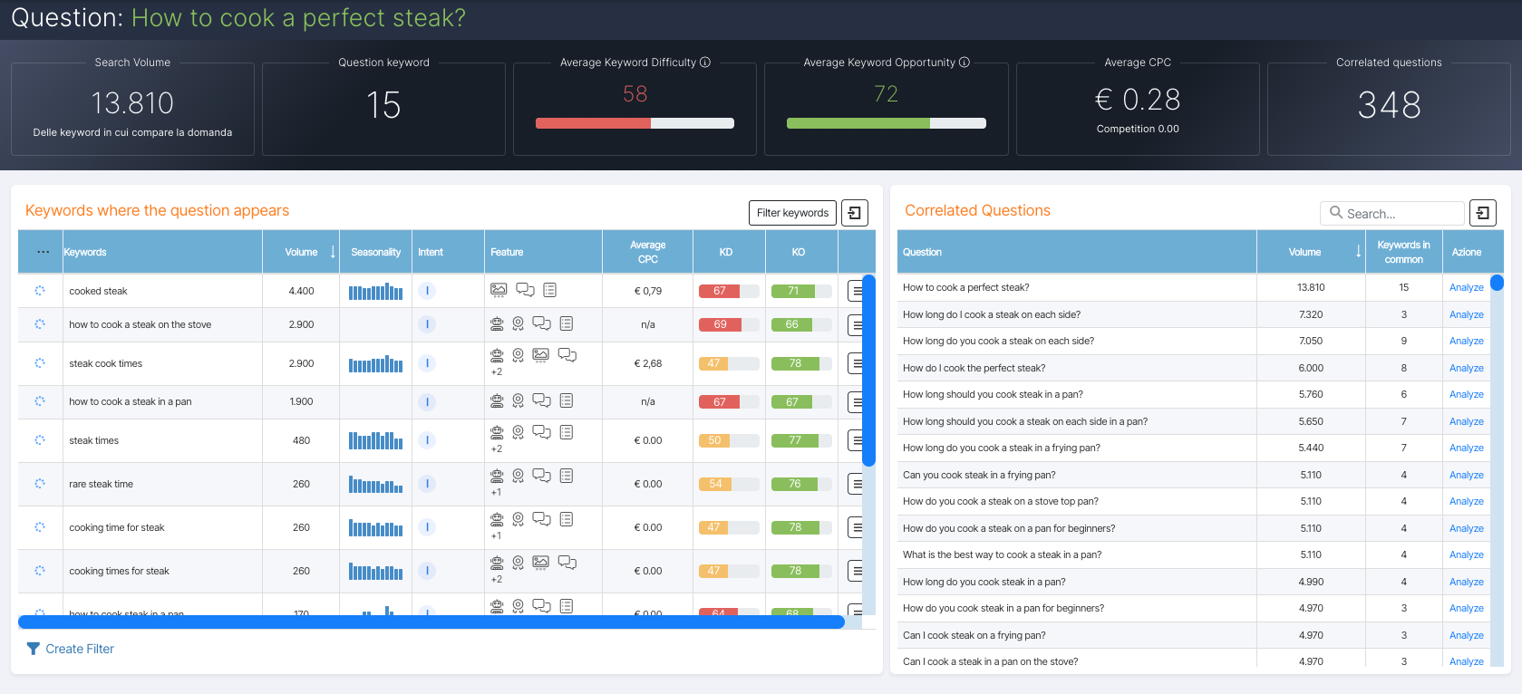Screen dimensions: 1522x694
Task: Click the 7.320 volume value
Action: coord(1310,314)
